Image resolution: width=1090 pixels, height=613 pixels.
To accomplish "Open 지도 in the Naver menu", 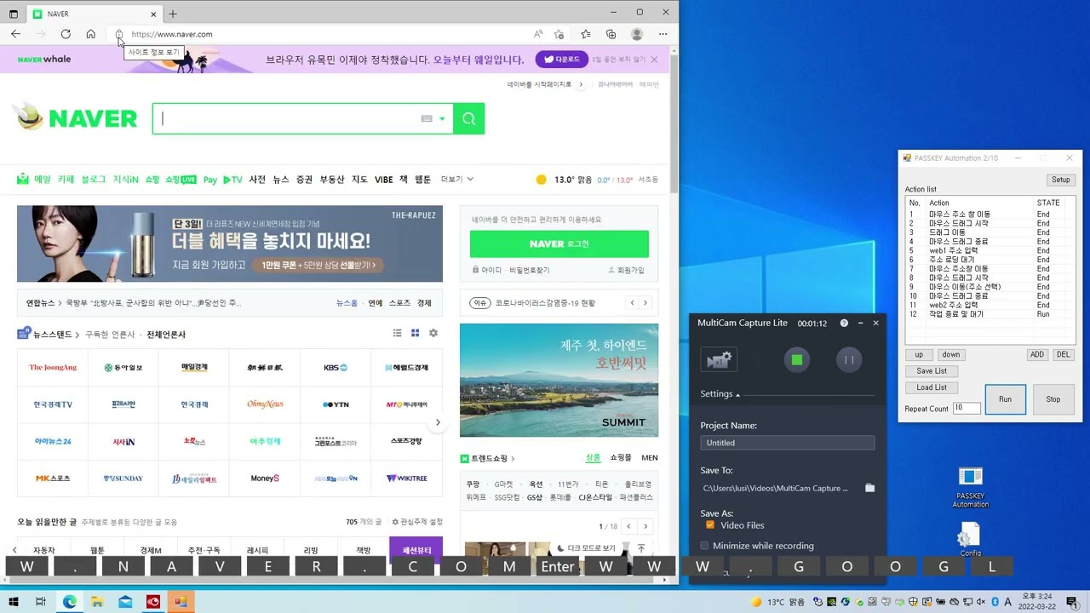I will 359,180.
